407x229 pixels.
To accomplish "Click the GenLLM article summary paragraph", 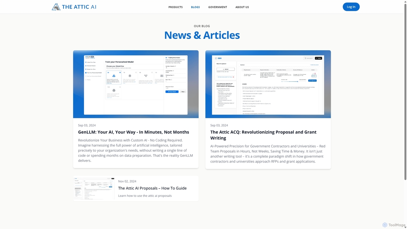I will pos(135,150).
